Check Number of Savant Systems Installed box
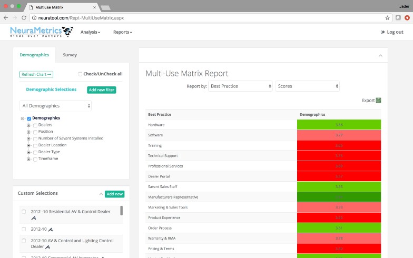Image resolution: width=413 pixels, height=258 pixels. pos(35,139)
